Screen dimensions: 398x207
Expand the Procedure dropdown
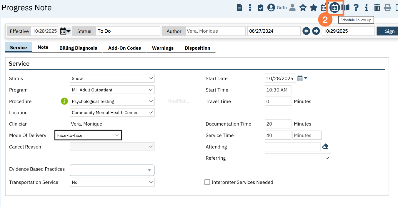tap(112, 101)
